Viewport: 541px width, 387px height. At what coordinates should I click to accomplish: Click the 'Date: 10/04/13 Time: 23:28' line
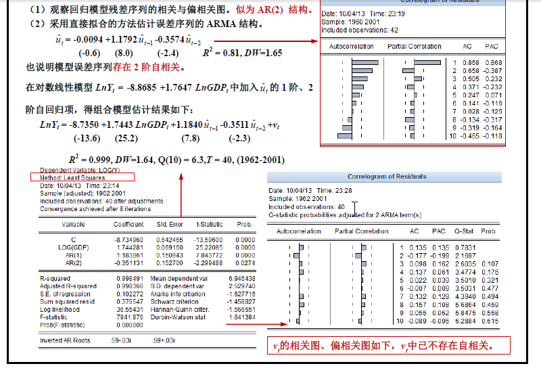point(310,191)
